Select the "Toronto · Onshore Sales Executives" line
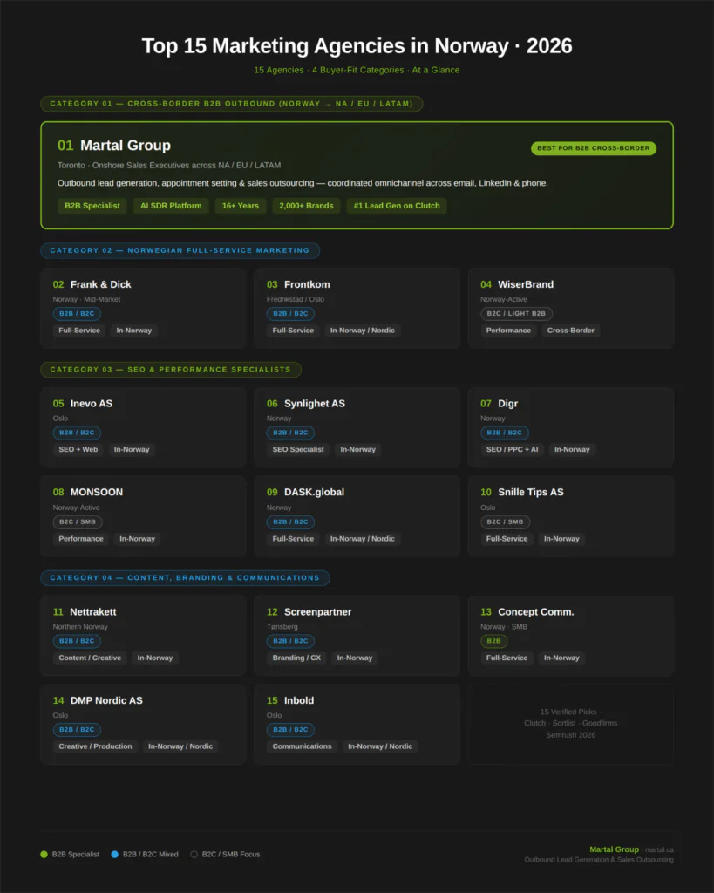The image size is (714, 893). (x=169, y=165)
